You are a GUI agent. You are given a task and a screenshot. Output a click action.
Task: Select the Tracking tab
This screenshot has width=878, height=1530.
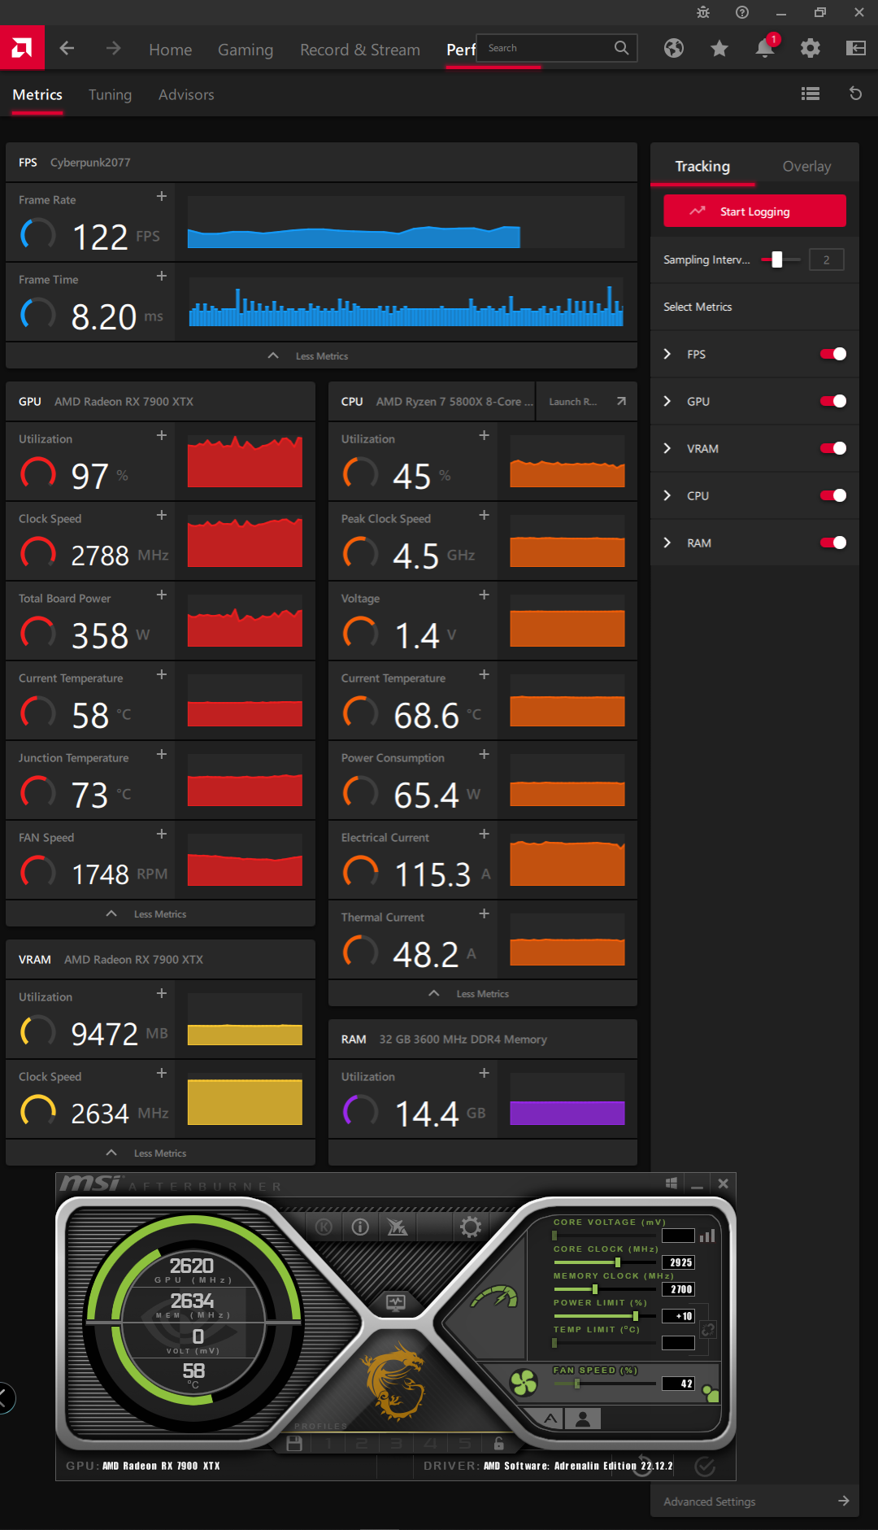click(702, 166)
